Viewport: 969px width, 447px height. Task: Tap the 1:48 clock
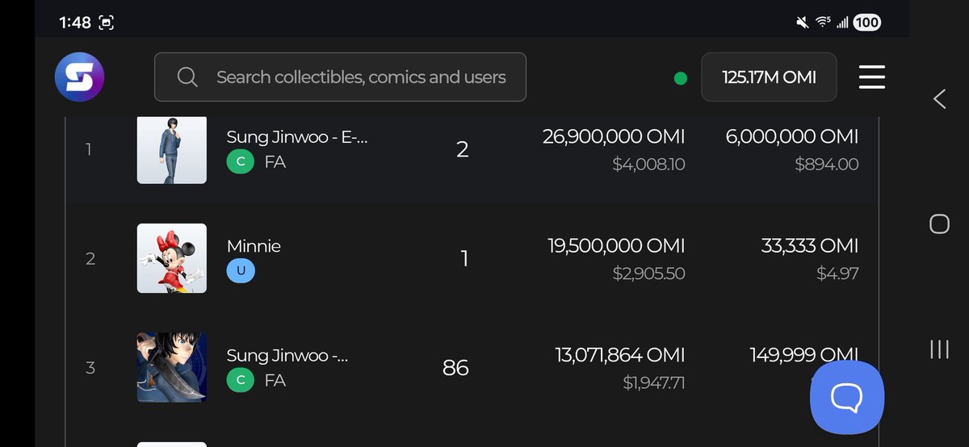(x=75, y=23)
